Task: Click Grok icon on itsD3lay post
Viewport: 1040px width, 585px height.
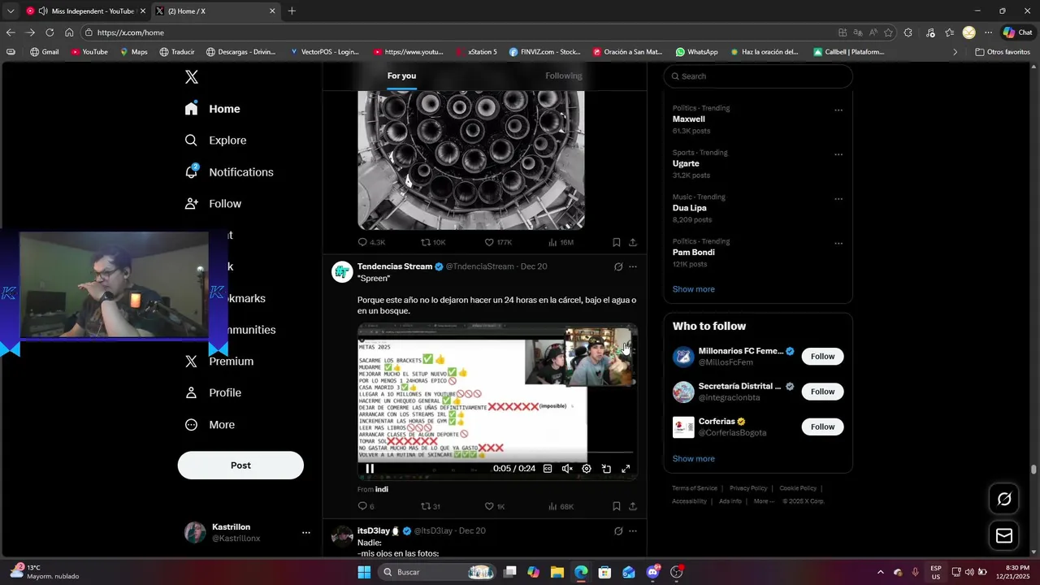Action: pos(618,531)
